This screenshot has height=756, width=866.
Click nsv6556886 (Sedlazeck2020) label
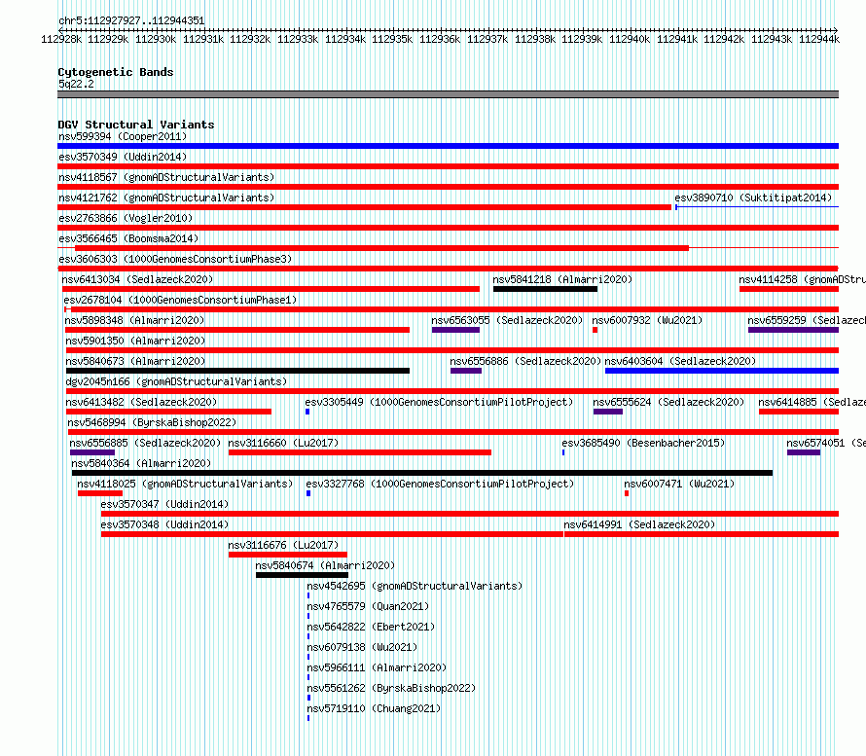coord(524,361)
